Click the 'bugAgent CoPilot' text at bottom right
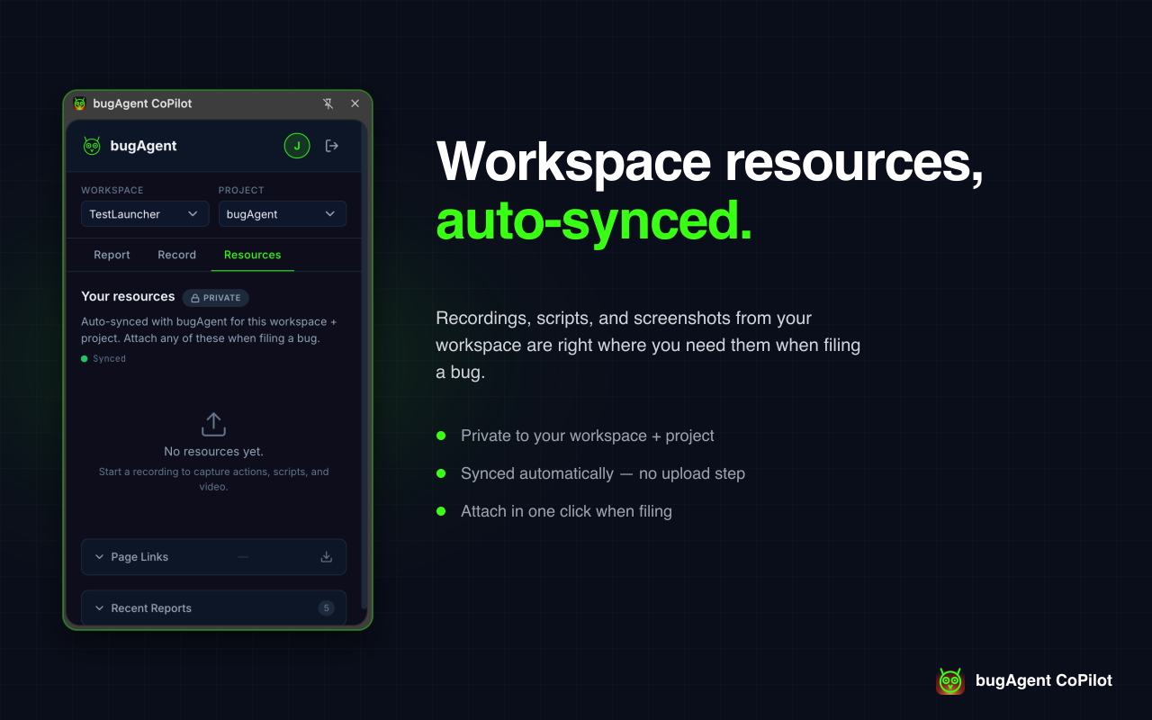This screenshot has width=1152, height=720. click(x=1044, y=681)
